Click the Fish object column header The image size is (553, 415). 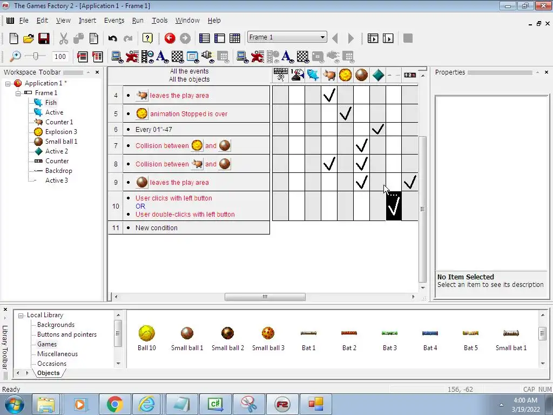point(313,75)
